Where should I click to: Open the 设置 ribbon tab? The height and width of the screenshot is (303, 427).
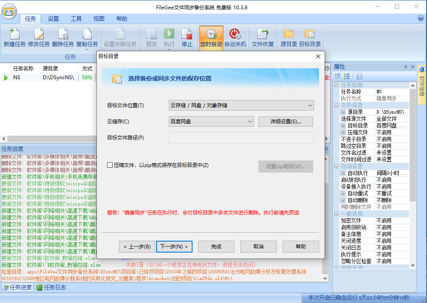tap(53, 19)
